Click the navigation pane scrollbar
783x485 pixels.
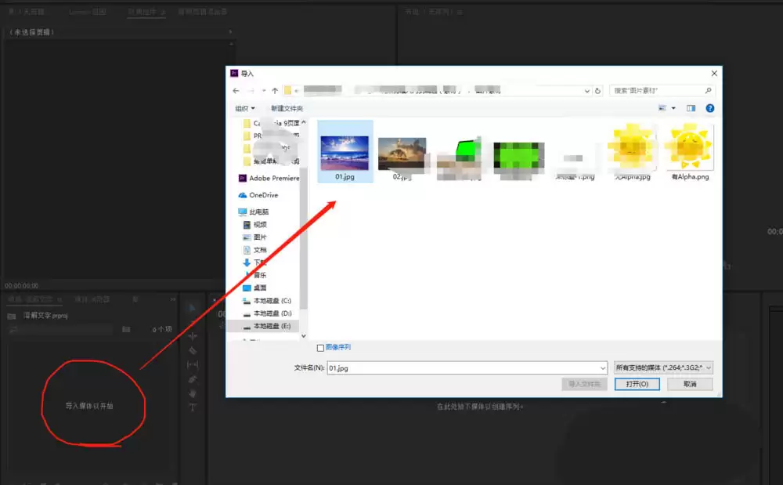(304, 230)
